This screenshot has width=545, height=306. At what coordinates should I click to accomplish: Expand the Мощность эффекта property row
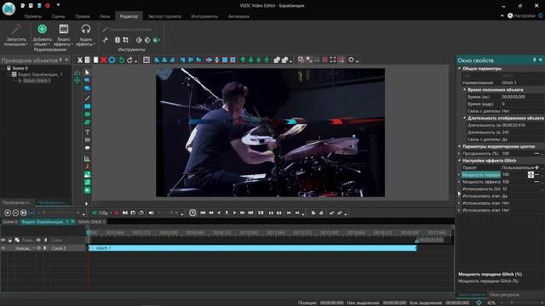click(x=459, y=181)
